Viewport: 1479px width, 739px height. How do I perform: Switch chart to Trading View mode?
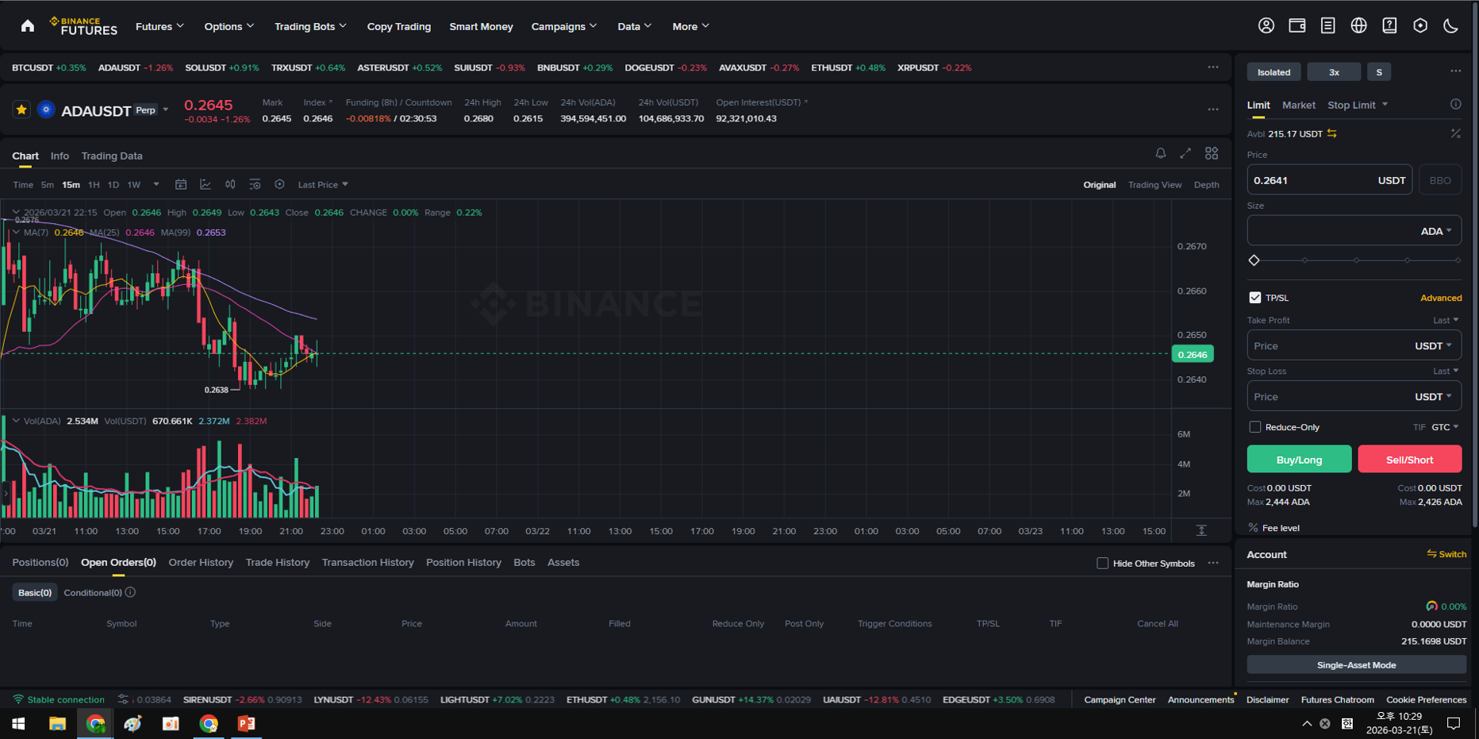pos(1154,185)
